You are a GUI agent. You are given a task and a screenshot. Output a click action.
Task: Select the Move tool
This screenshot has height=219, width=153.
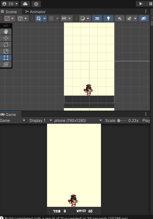pyautogui.click(x=6, y=38)
